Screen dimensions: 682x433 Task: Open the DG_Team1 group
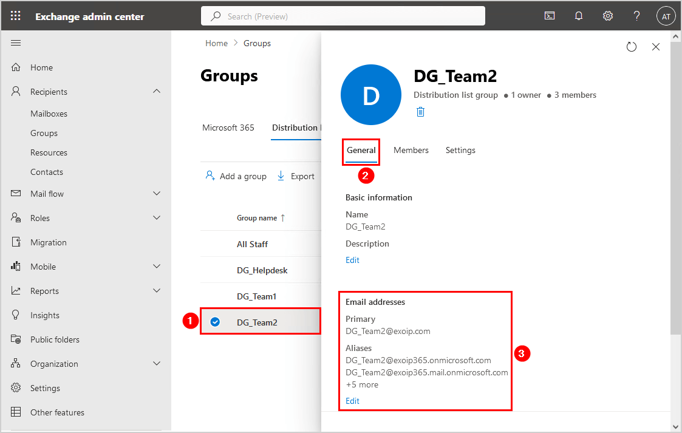[x=257, y=296]
